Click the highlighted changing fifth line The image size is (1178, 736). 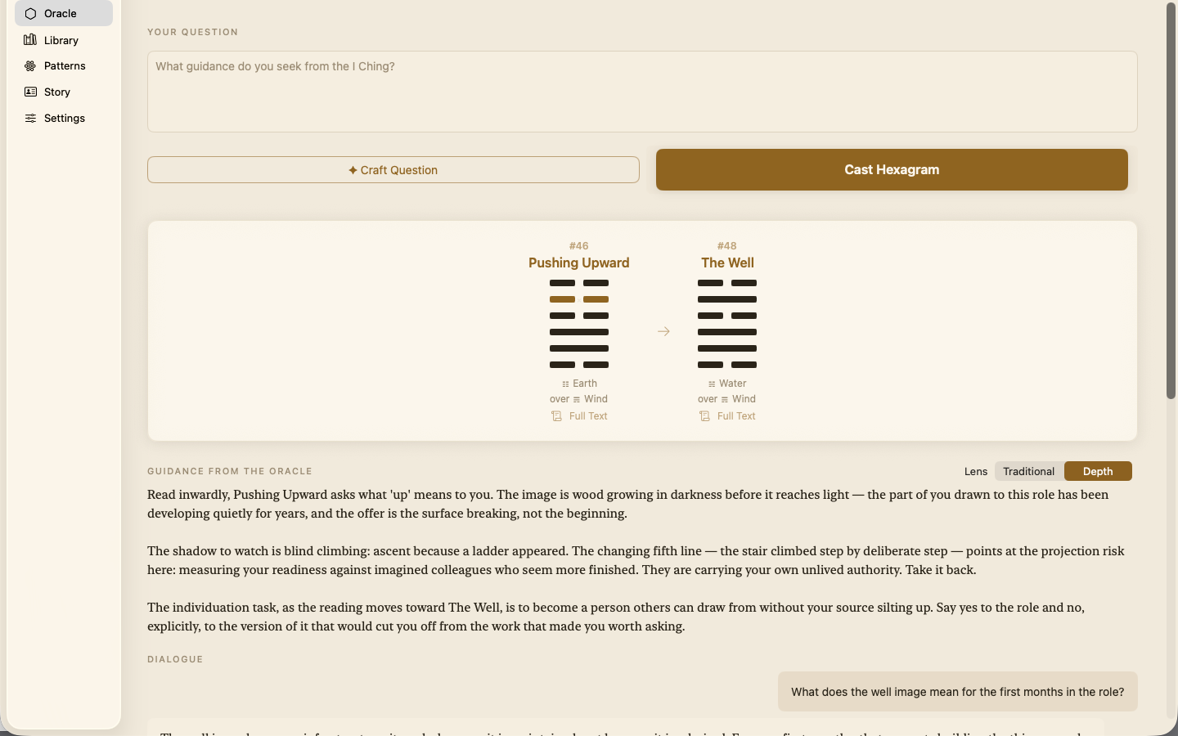[x=579, y=299]
